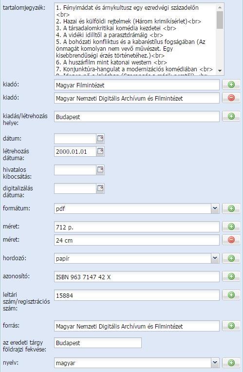
Task: Open the calendar picker for digitalizálás dátuma
Action: click(100, 188)
